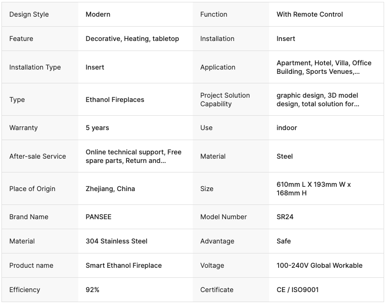Viewport: 386px width, 304px height.
Task: Expand truncated "graphic design, 3D model" text
Action: tap(318, 100)
